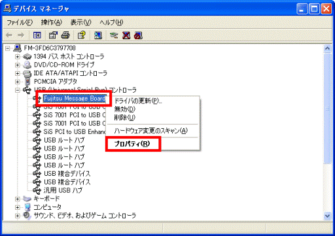Select DVD/CD-ROM ドライブ category
Viewport: 335px width, 236px height.
click(x=64, y=65)
